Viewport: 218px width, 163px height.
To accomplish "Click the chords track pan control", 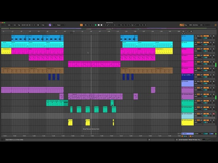I will [x=212, y=70].
